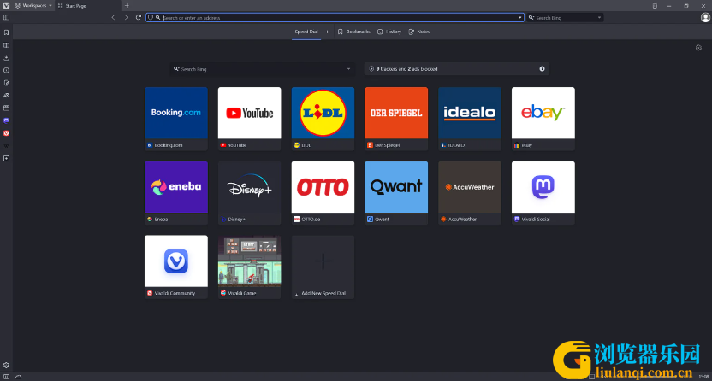Open the AccuWeather speed dial
This screenshot has width=712, height=381.
click(470, 193)
